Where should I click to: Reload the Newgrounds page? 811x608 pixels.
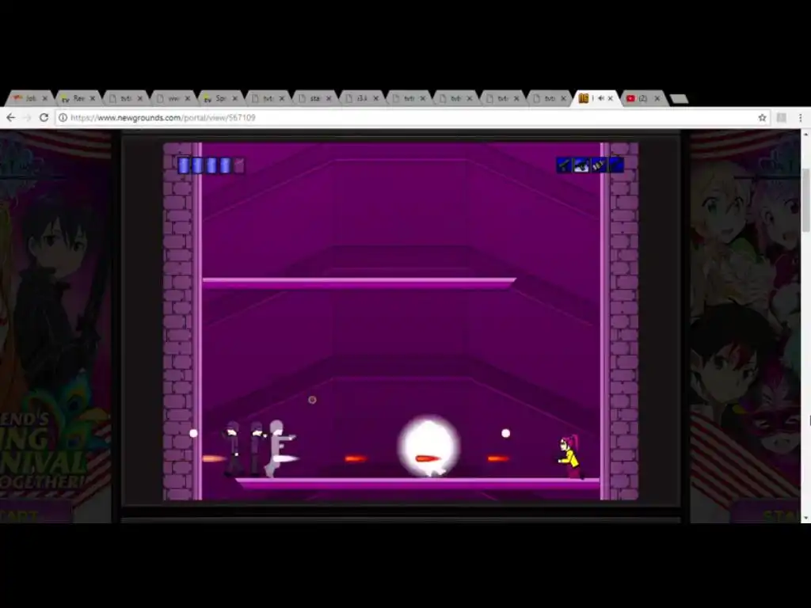44,118
